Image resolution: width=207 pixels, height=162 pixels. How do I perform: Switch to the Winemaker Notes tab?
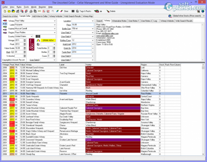coord(119,21)
